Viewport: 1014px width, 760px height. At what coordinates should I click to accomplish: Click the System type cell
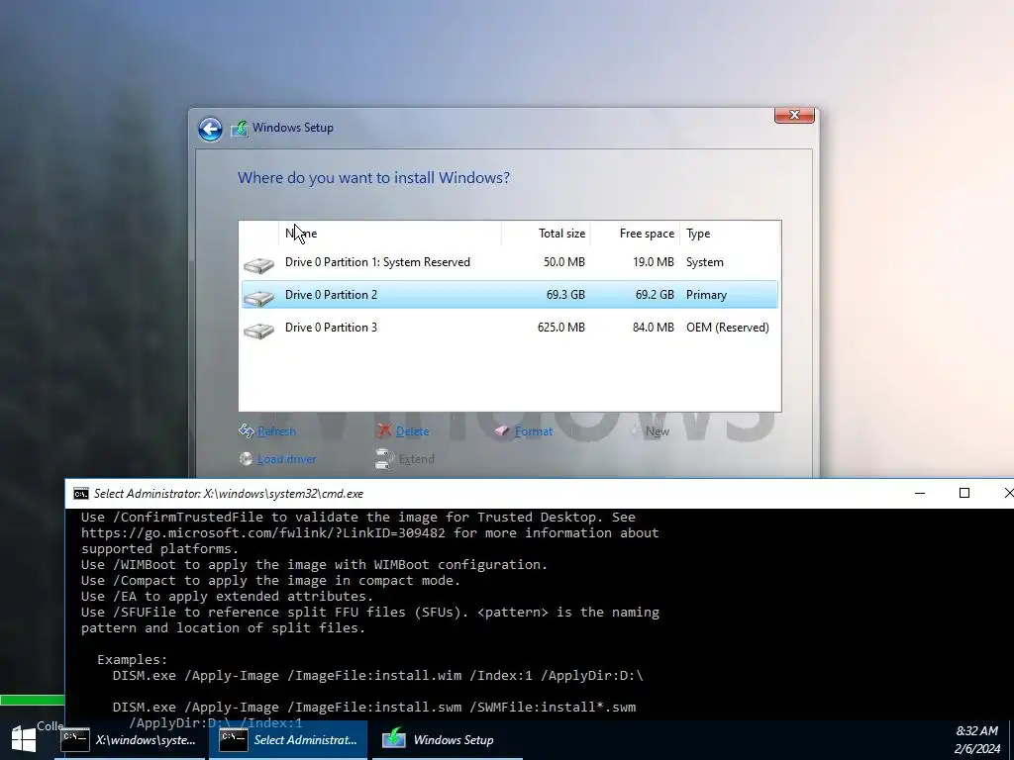pyautogui.click(x=705, y=262)
